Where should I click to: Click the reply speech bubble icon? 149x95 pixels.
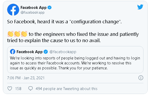31,88
